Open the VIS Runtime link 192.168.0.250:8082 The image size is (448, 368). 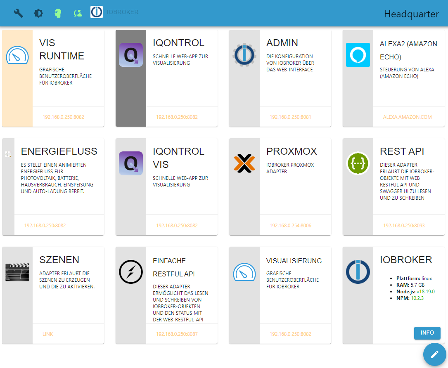pyautogui.click(x=64, y=117)
